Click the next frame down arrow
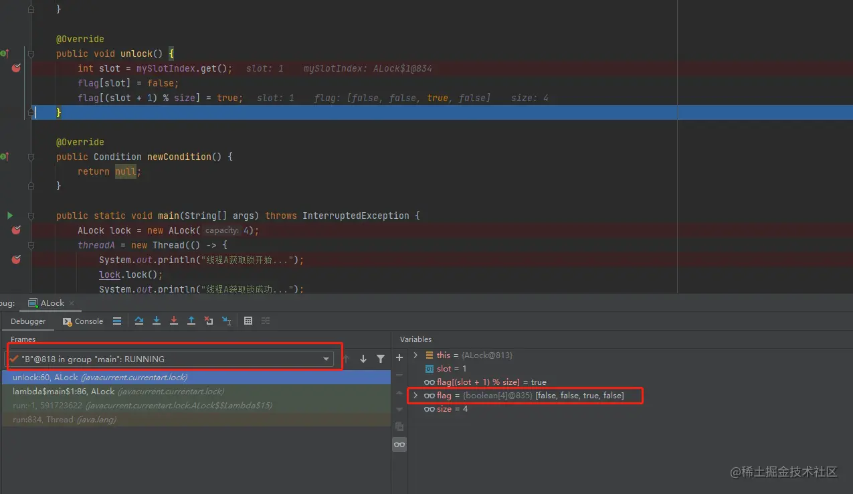Viewport: 853px width, 494px height. point(363,359)
